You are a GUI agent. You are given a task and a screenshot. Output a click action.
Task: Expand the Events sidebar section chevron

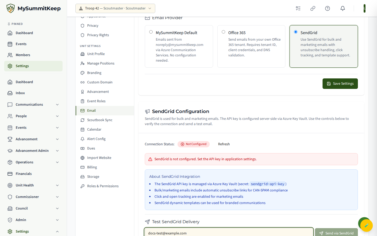(x=57, y=128)
